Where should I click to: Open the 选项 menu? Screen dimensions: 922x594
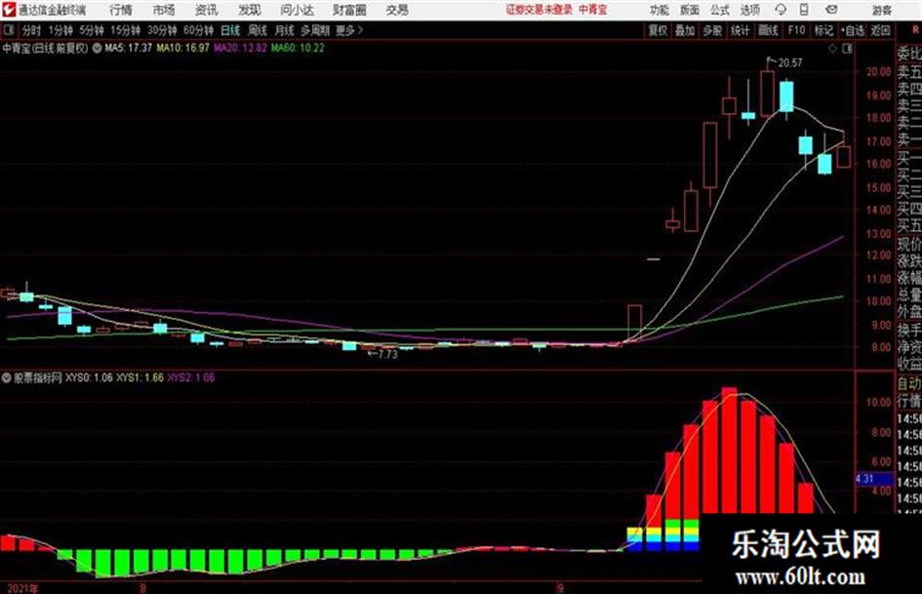click(749, 10)
